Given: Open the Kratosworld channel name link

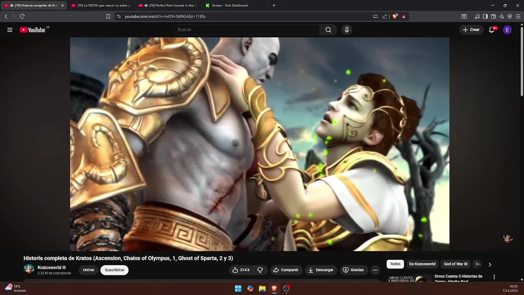Looking at the screenshot, I should [49, 268].
